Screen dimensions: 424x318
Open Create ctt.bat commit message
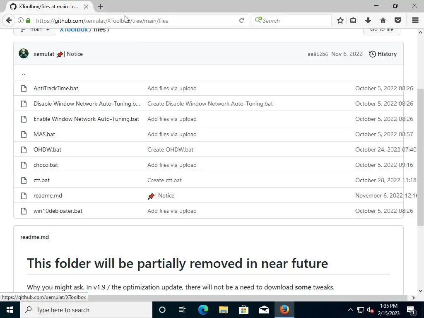click(x=164, y=180)
